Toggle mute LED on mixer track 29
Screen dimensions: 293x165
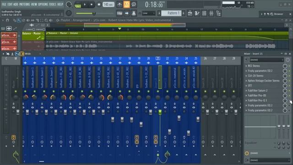pos(233,91)
